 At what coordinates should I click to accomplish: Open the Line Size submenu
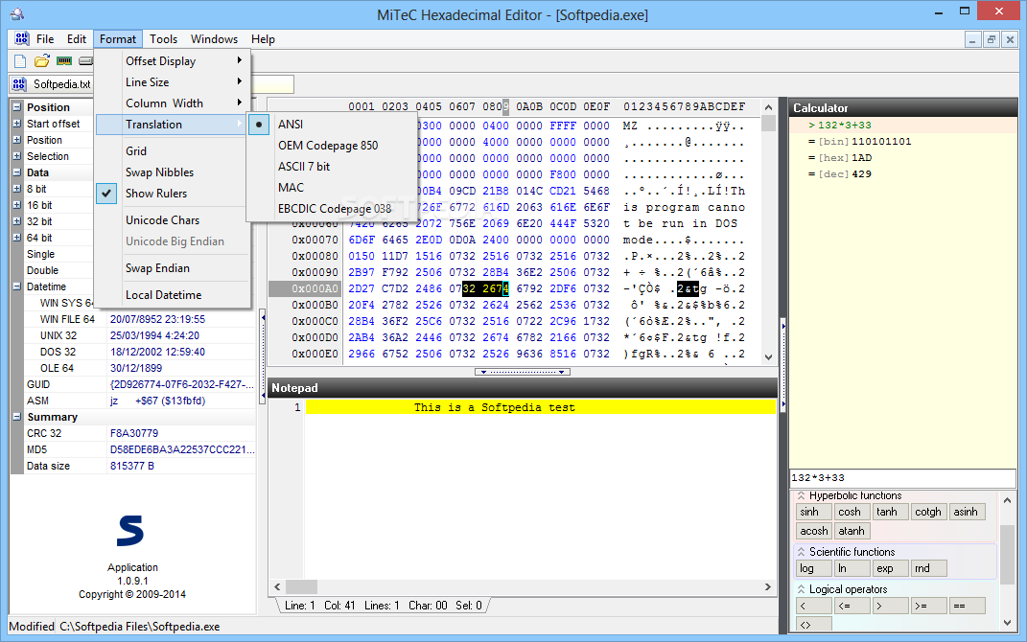point(174,81)
